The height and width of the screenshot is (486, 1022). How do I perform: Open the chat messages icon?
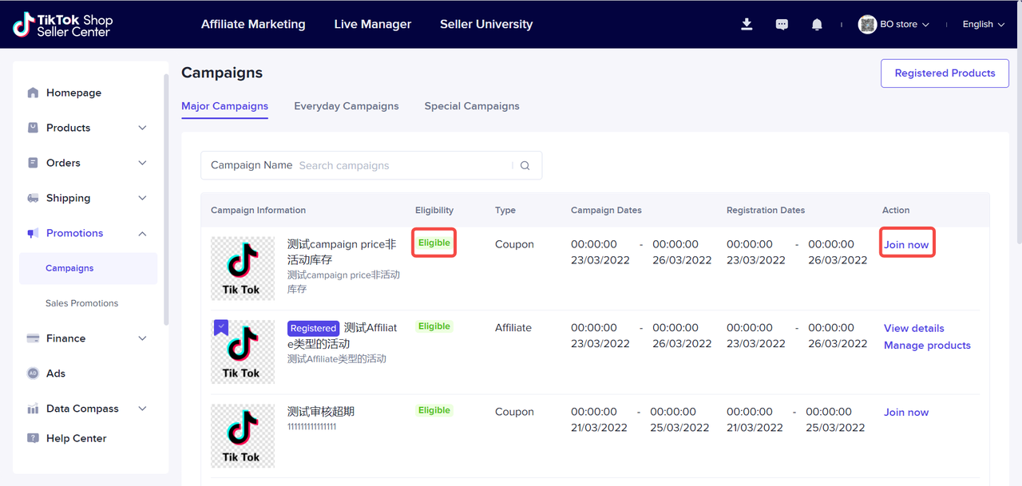click(782, 25)
